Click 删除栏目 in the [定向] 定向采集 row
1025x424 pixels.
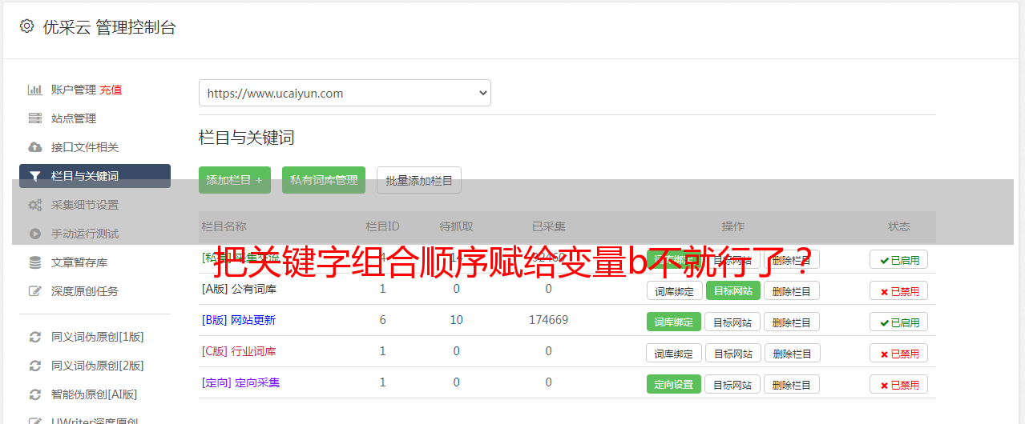(x=792, y=384)
